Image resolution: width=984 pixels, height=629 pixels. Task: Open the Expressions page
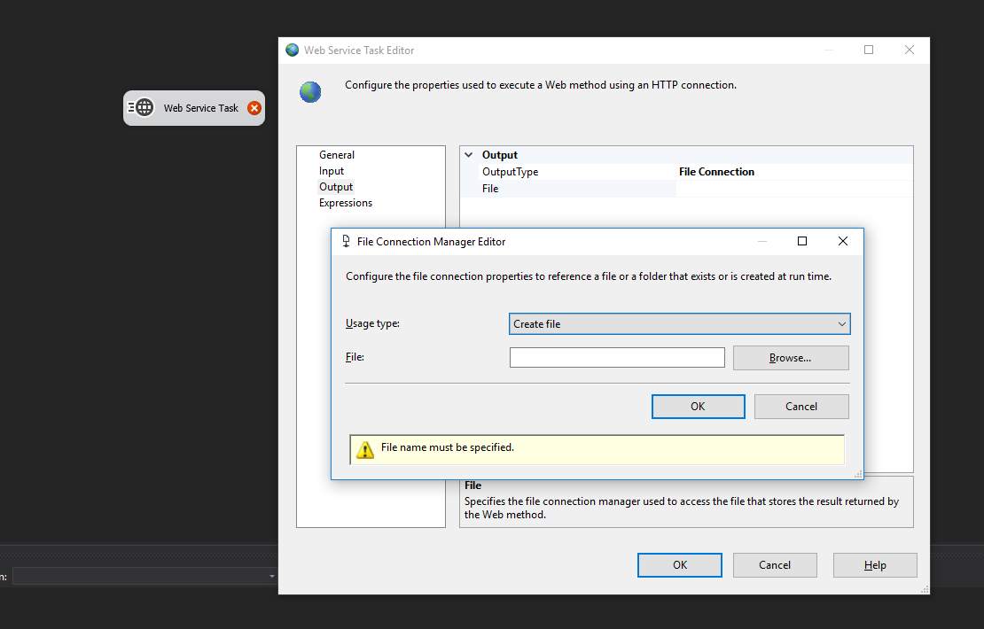tap(346, 203)
